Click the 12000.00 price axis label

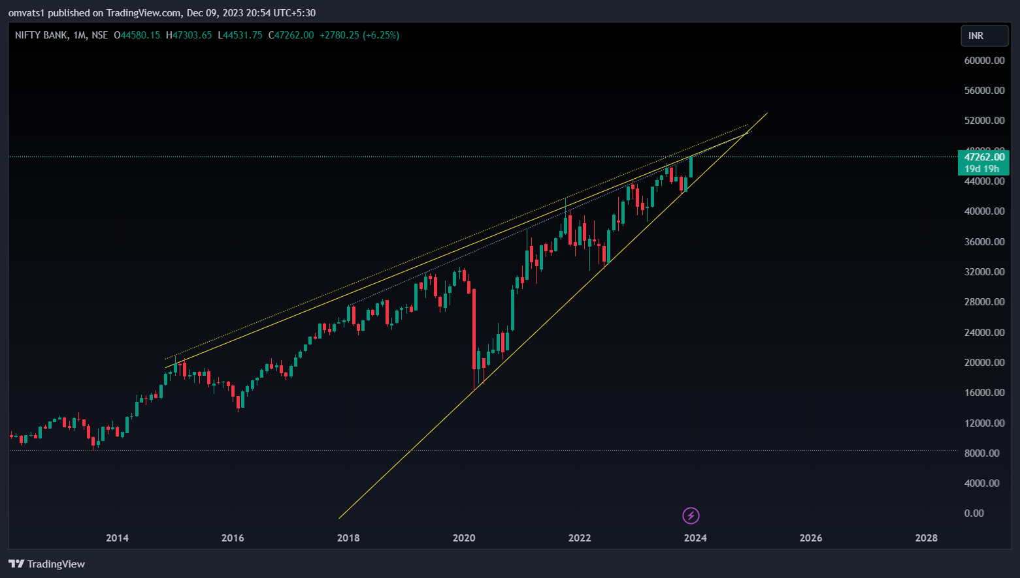(984, 423)
